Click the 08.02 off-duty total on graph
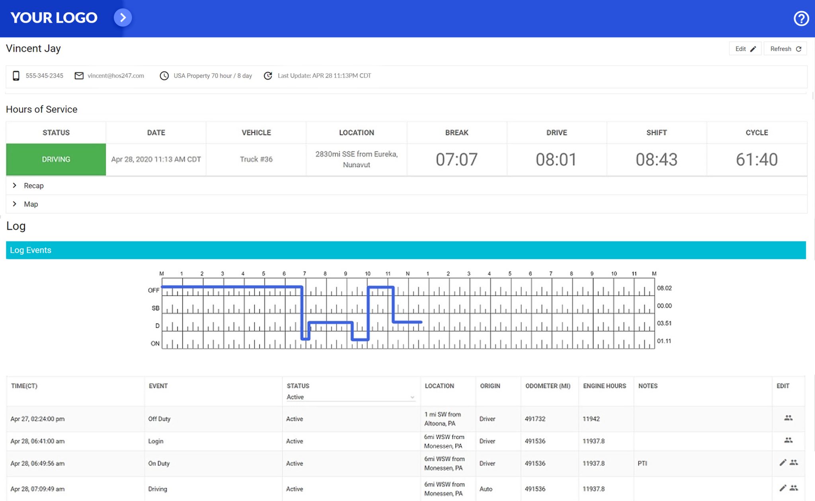The height and width of the screenshot is (501, 815). click(664, 288)
